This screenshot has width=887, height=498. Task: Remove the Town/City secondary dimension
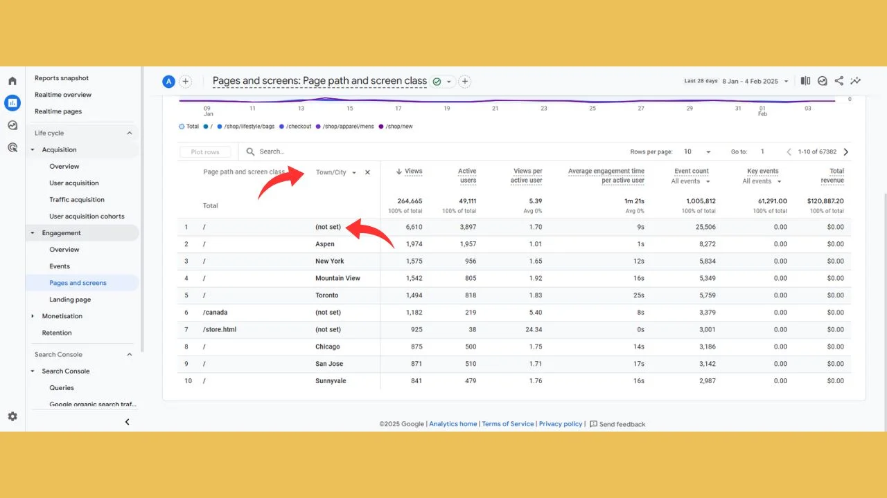367,172
